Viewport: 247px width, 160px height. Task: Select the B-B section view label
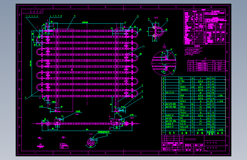pos(156,18)
